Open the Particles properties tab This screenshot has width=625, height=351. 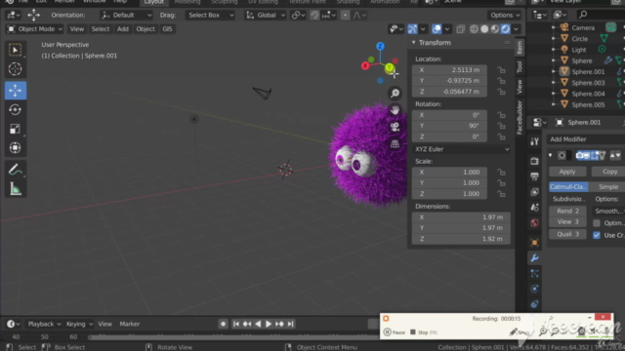(x=534, y=273)
